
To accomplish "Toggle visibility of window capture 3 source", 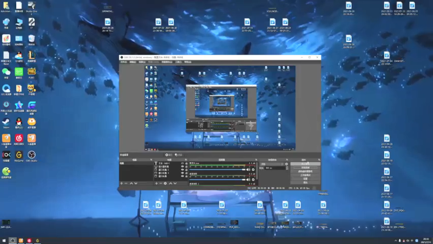I will (182, 173).
